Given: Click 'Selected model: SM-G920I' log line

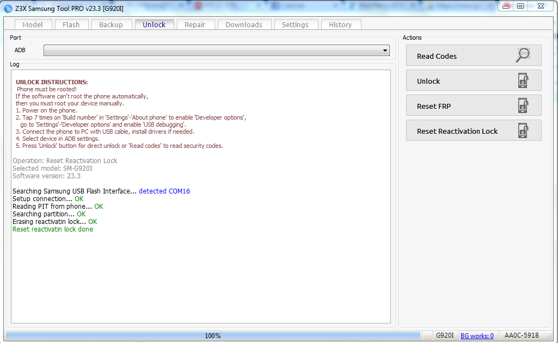Looking at the screenshot, I should point(52,169).
